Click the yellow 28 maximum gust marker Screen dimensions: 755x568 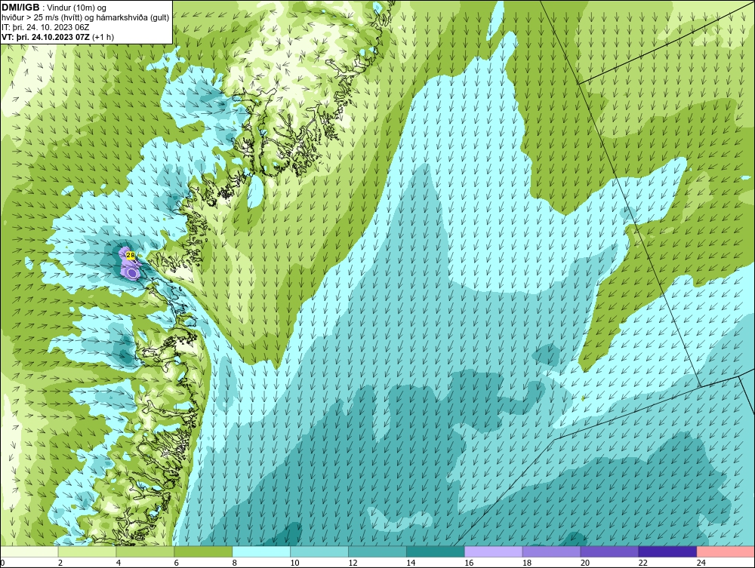(130, 255)
